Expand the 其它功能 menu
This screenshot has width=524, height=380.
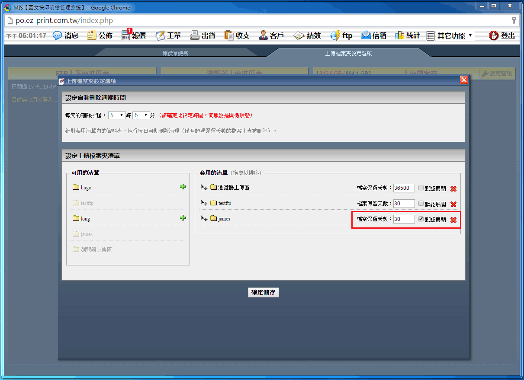point(450,36)
